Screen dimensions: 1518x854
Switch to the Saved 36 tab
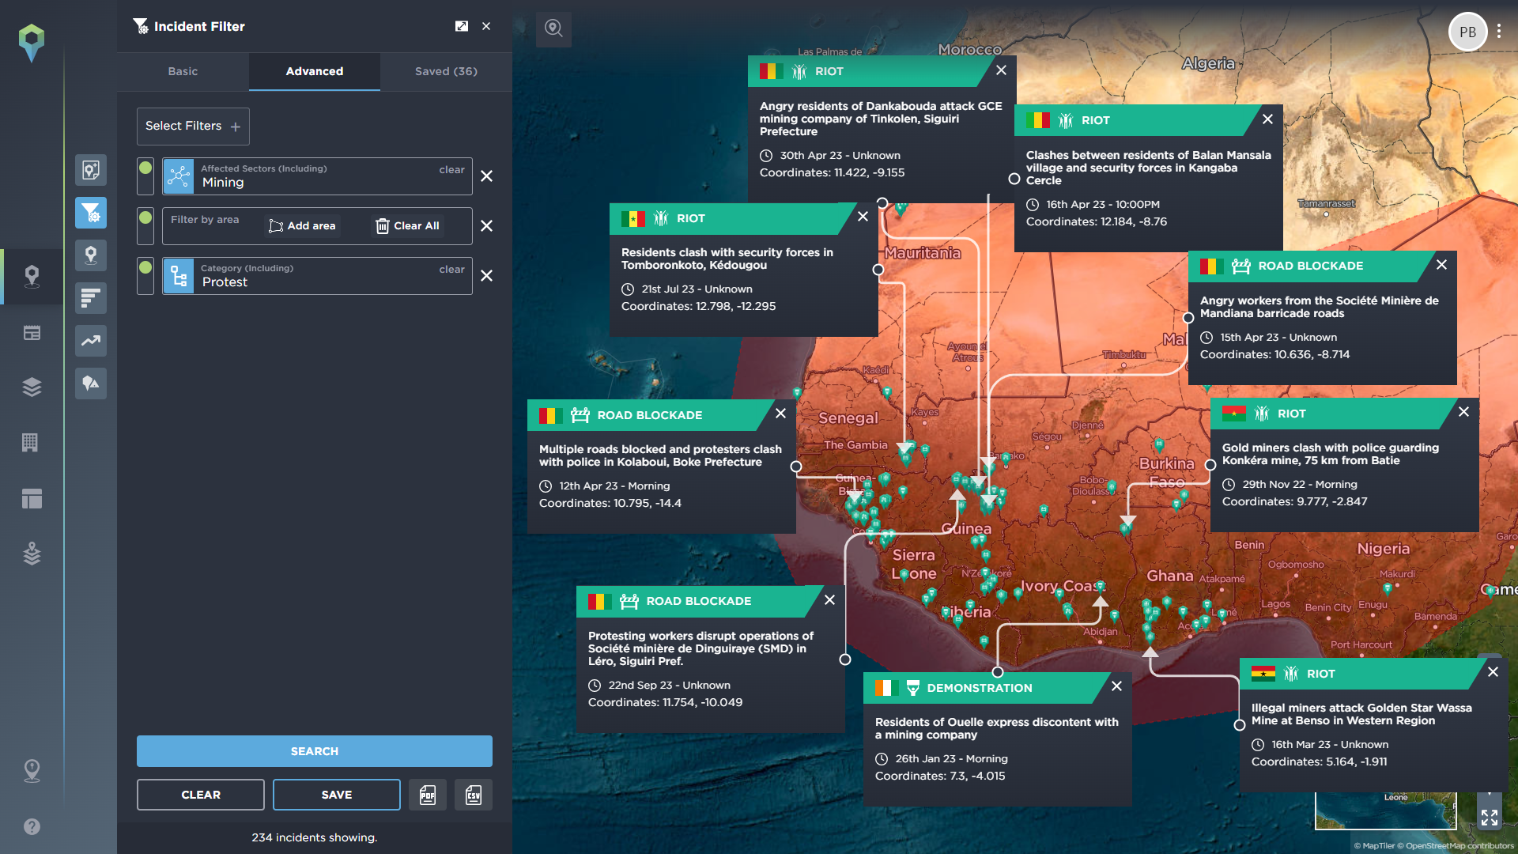pyautogui.click(x=446, y=71)
